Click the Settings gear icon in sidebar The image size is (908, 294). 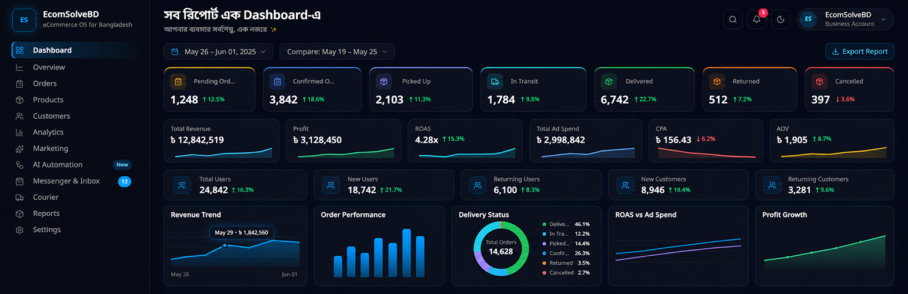point(20,230)
